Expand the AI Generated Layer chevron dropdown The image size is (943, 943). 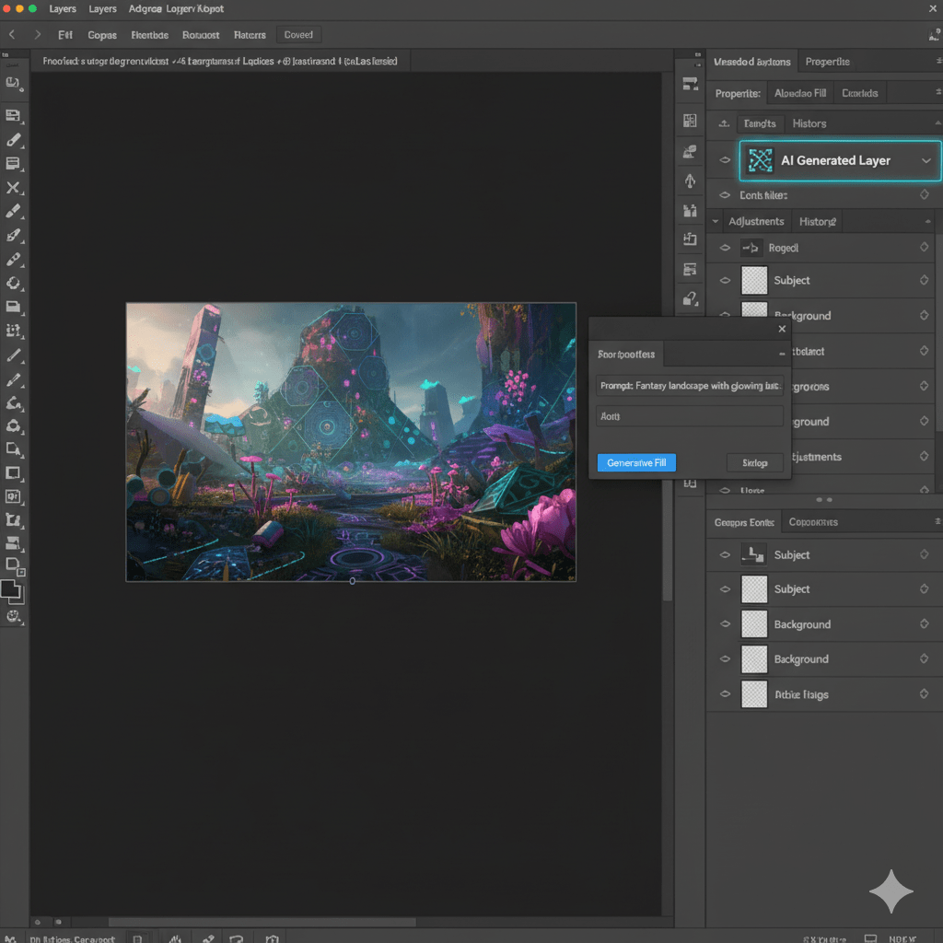[x=926, y=160]
